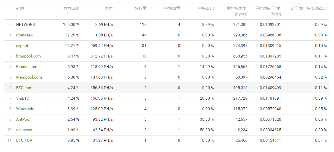This screenshot has width=334, height=152.
Task: Select the 37.29 % Coingeek share cell
Action: (x=72, y=35)
